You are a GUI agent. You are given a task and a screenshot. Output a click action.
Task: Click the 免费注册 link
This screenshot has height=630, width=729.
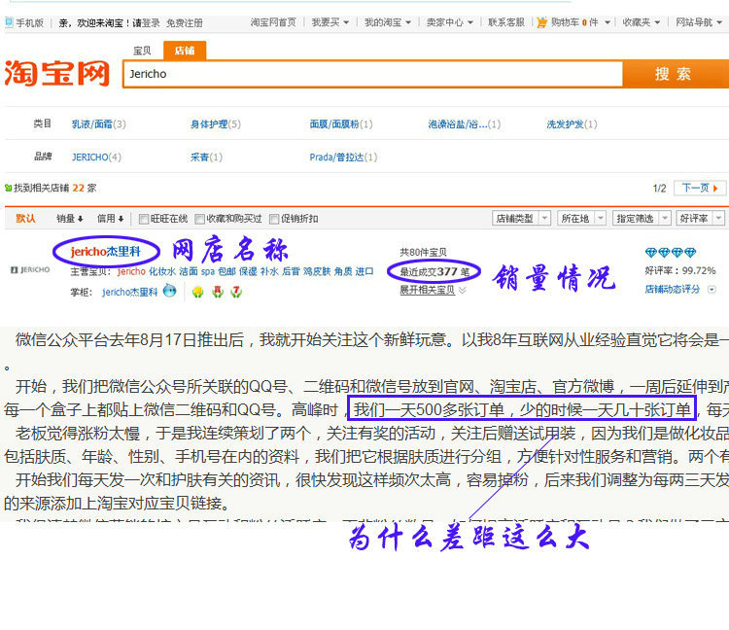(185, 22)
